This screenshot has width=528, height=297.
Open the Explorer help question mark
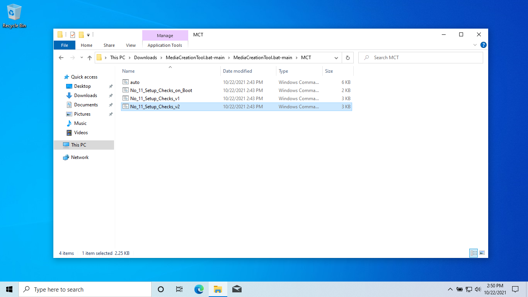click(x=483, y=45)
